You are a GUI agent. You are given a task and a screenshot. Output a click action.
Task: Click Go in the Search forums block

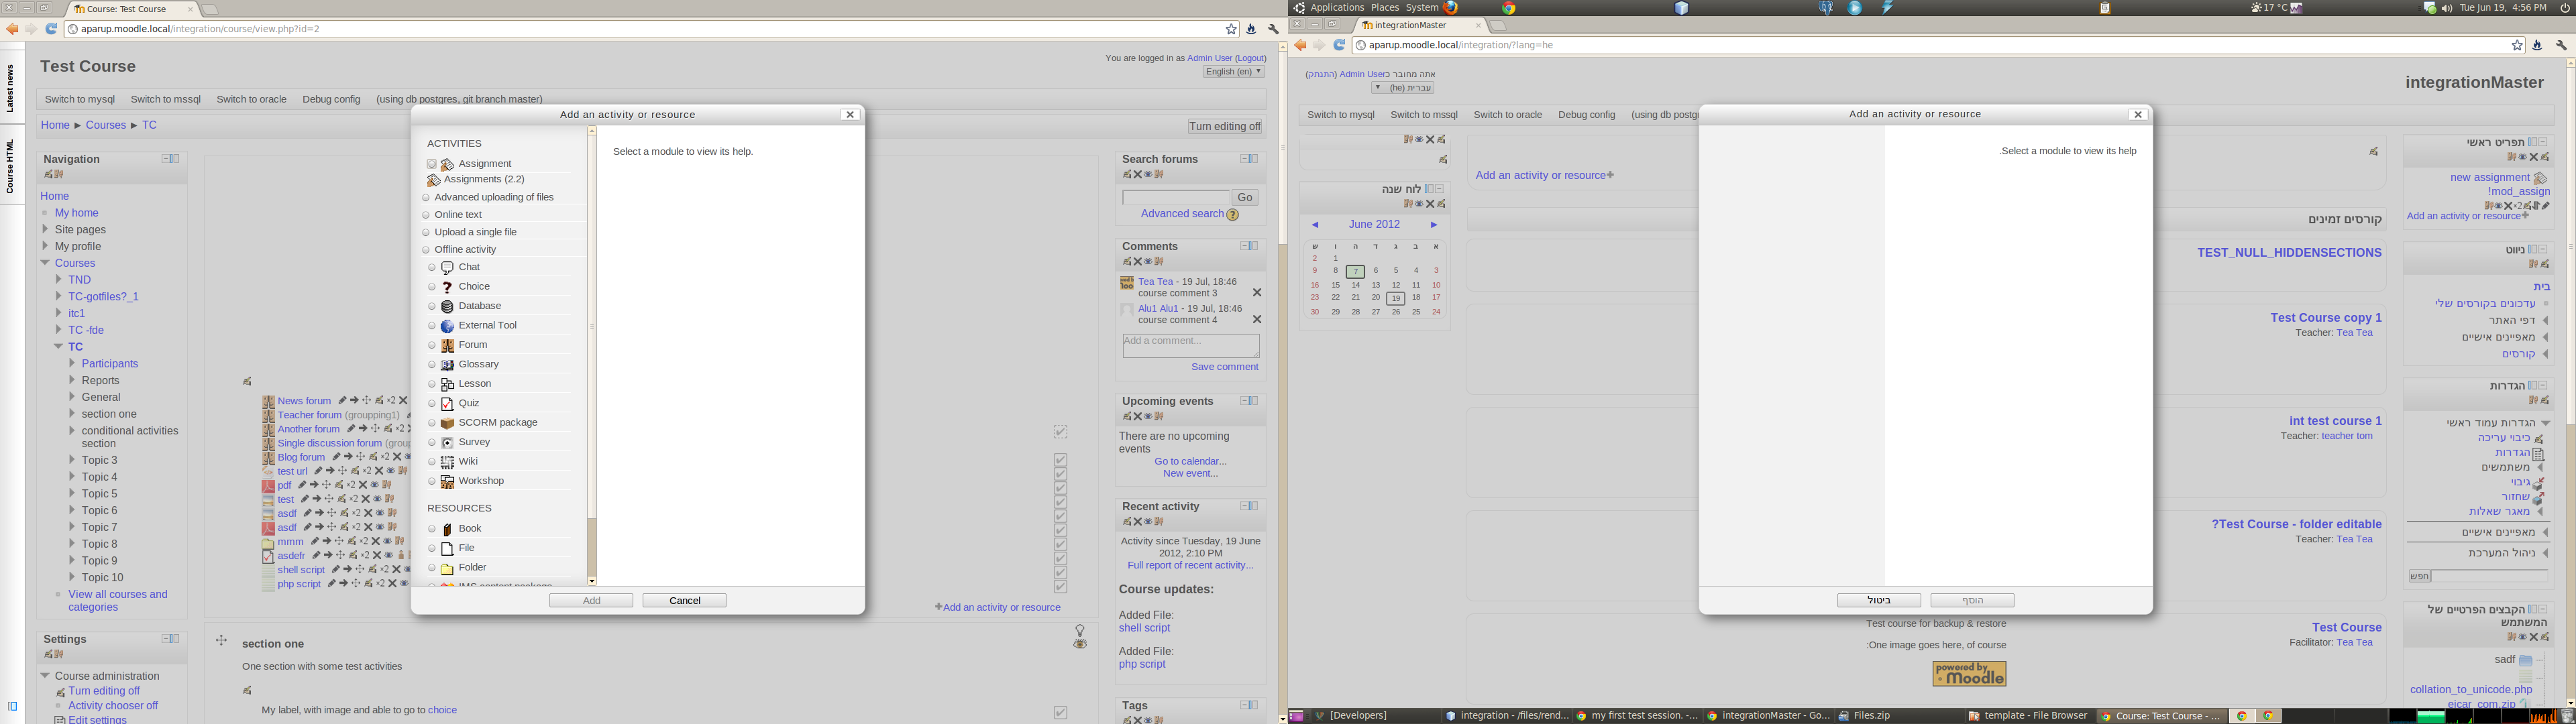[1245, 198]
